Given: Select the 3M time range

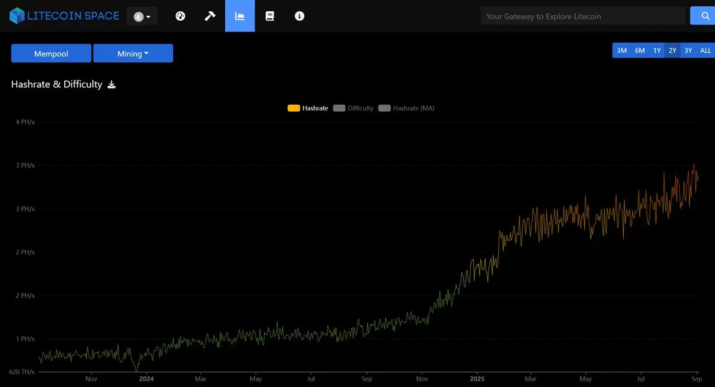Looking at the screenshot, I should 621,51.
